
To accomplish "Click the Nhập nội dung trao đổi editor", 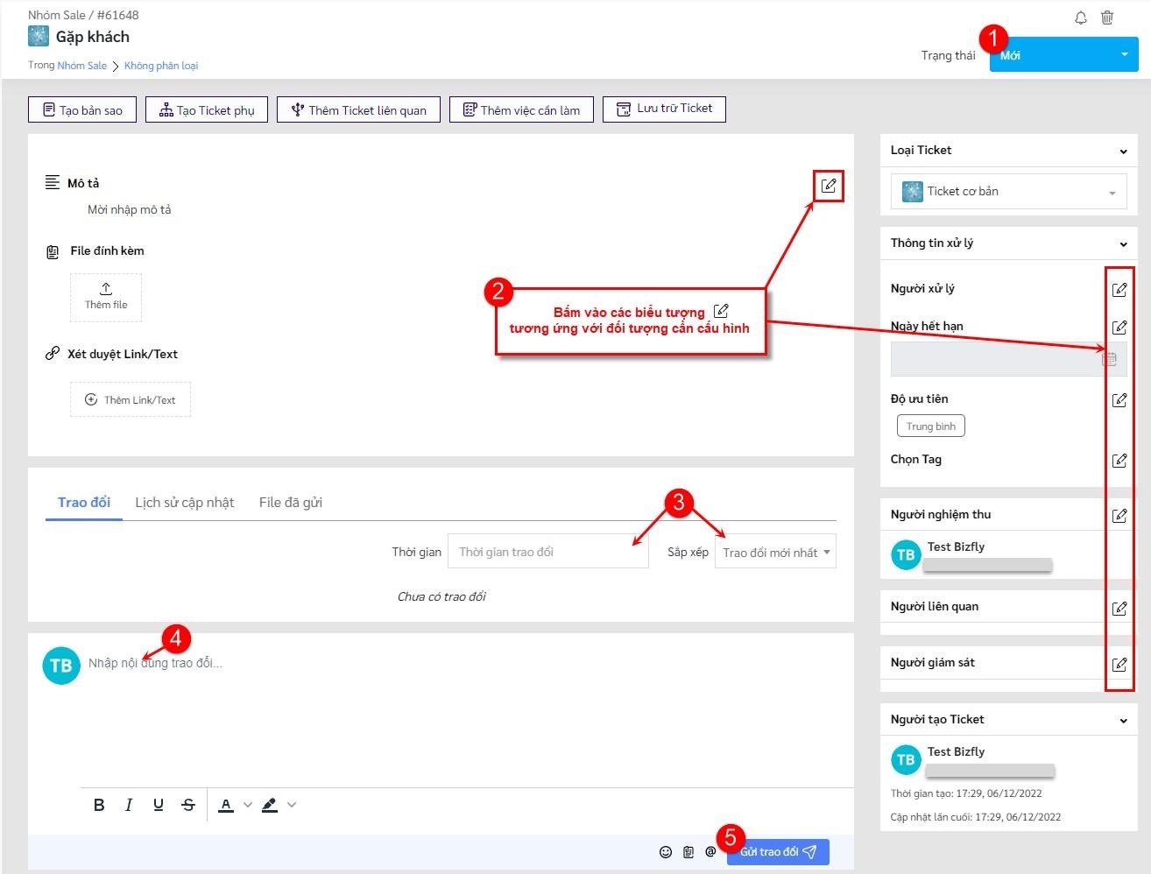I will pyautogui.click(x=155, y=663).
